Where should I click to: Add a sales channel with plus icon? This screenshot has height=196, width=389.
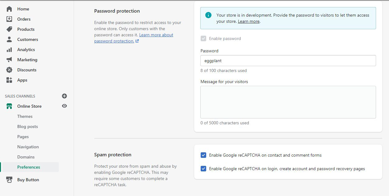pos(64,96)
